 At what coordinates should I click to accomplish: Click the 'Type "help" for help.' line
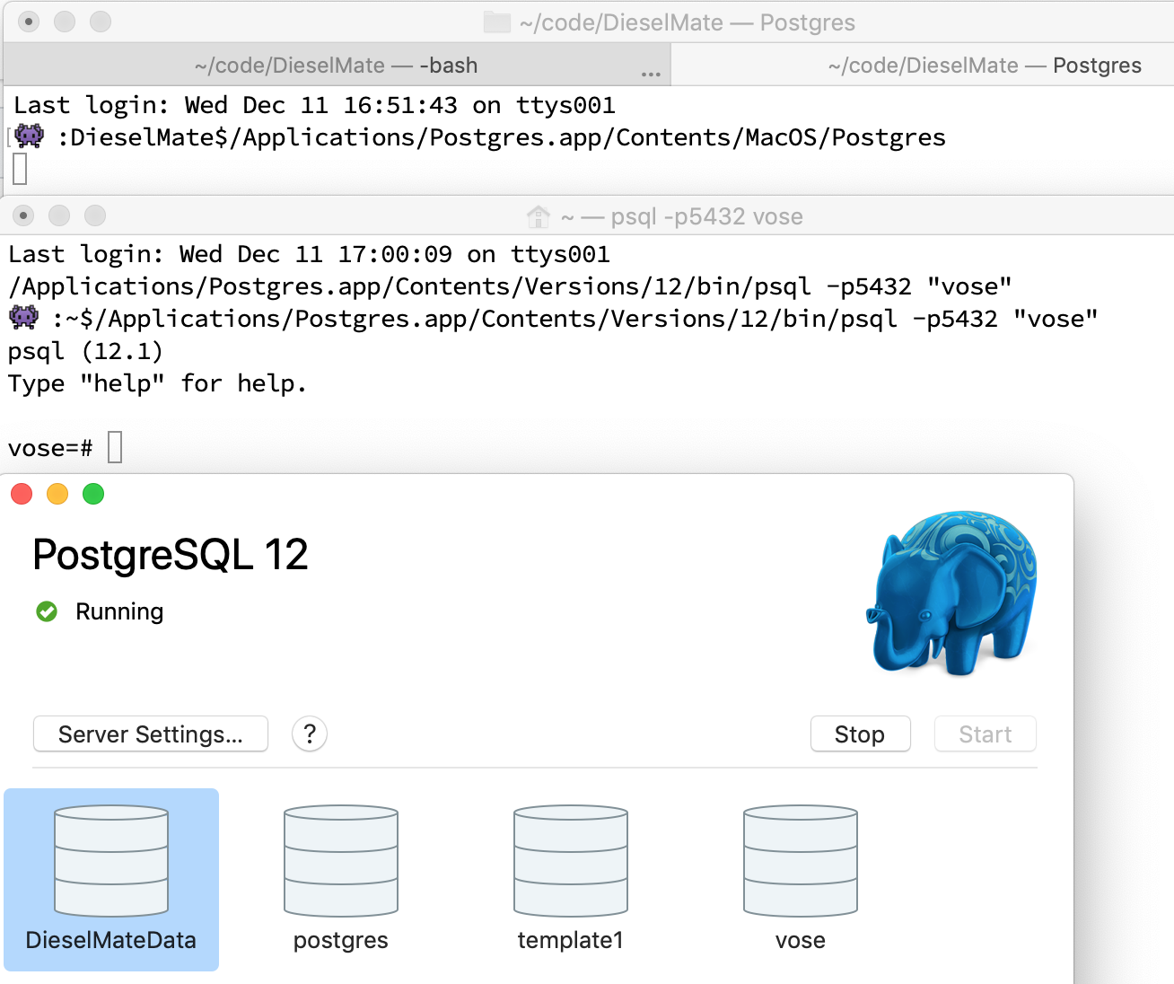pos(157,383)
